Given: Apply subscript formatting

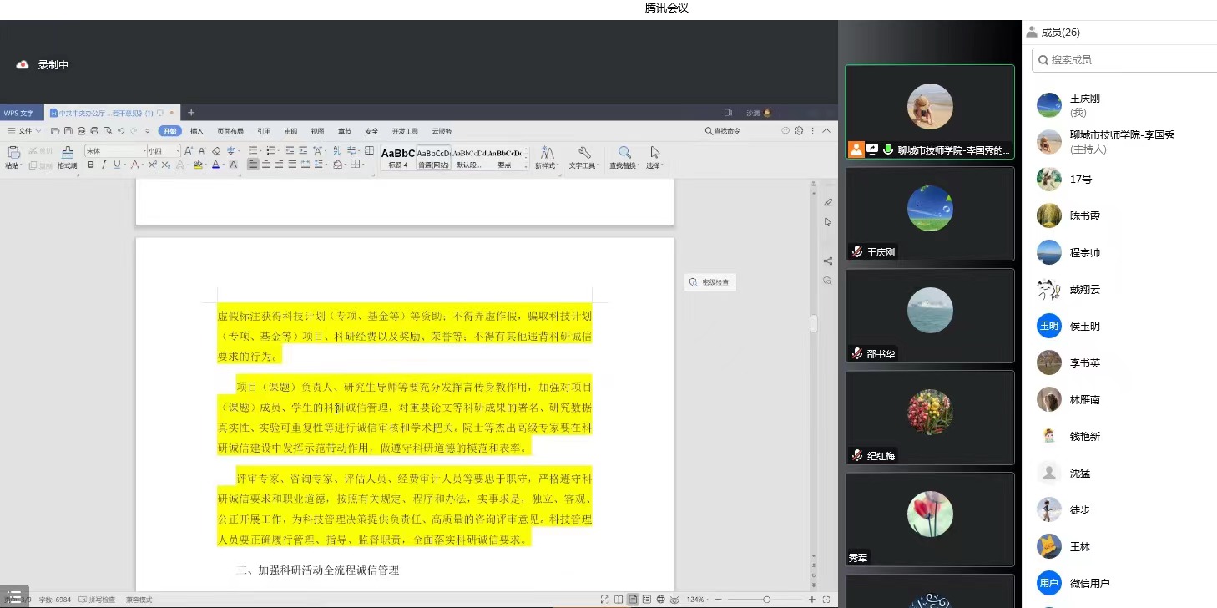Looking at the screenshot, I should pyautogui.click(x=166, y=165).
